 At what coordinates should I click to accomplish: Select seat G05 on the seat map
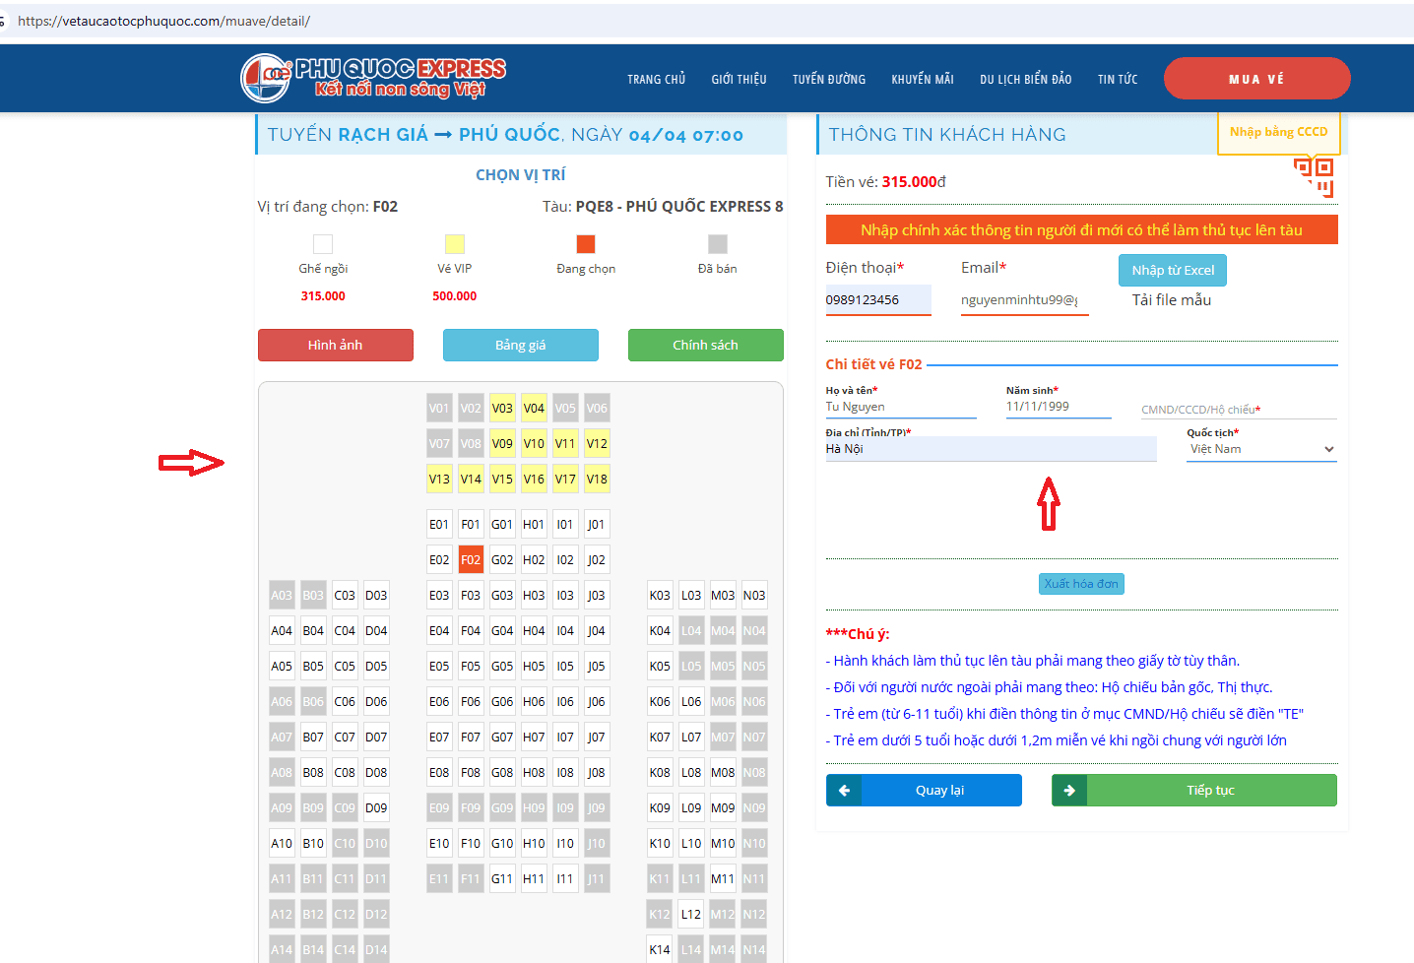tap(502, 667)
